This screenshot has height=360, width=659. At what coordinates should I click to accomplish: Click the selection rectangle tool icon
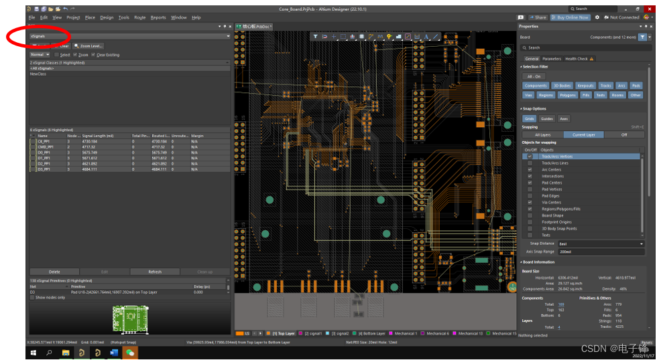[x=343, y=36]
